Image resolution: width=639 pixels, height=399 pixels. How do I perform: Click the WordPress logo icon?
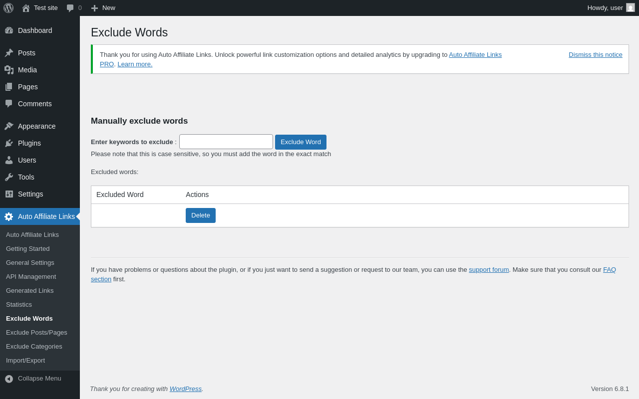(x=8, y=8)
